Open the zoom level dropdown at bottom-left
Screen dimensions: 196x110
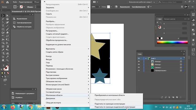[x=19, y=103]
